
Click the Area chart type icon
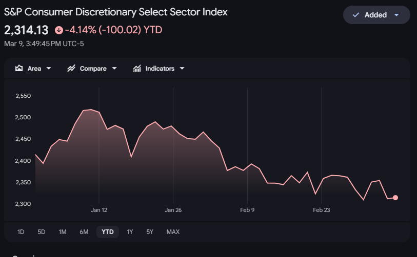[19, 69]
